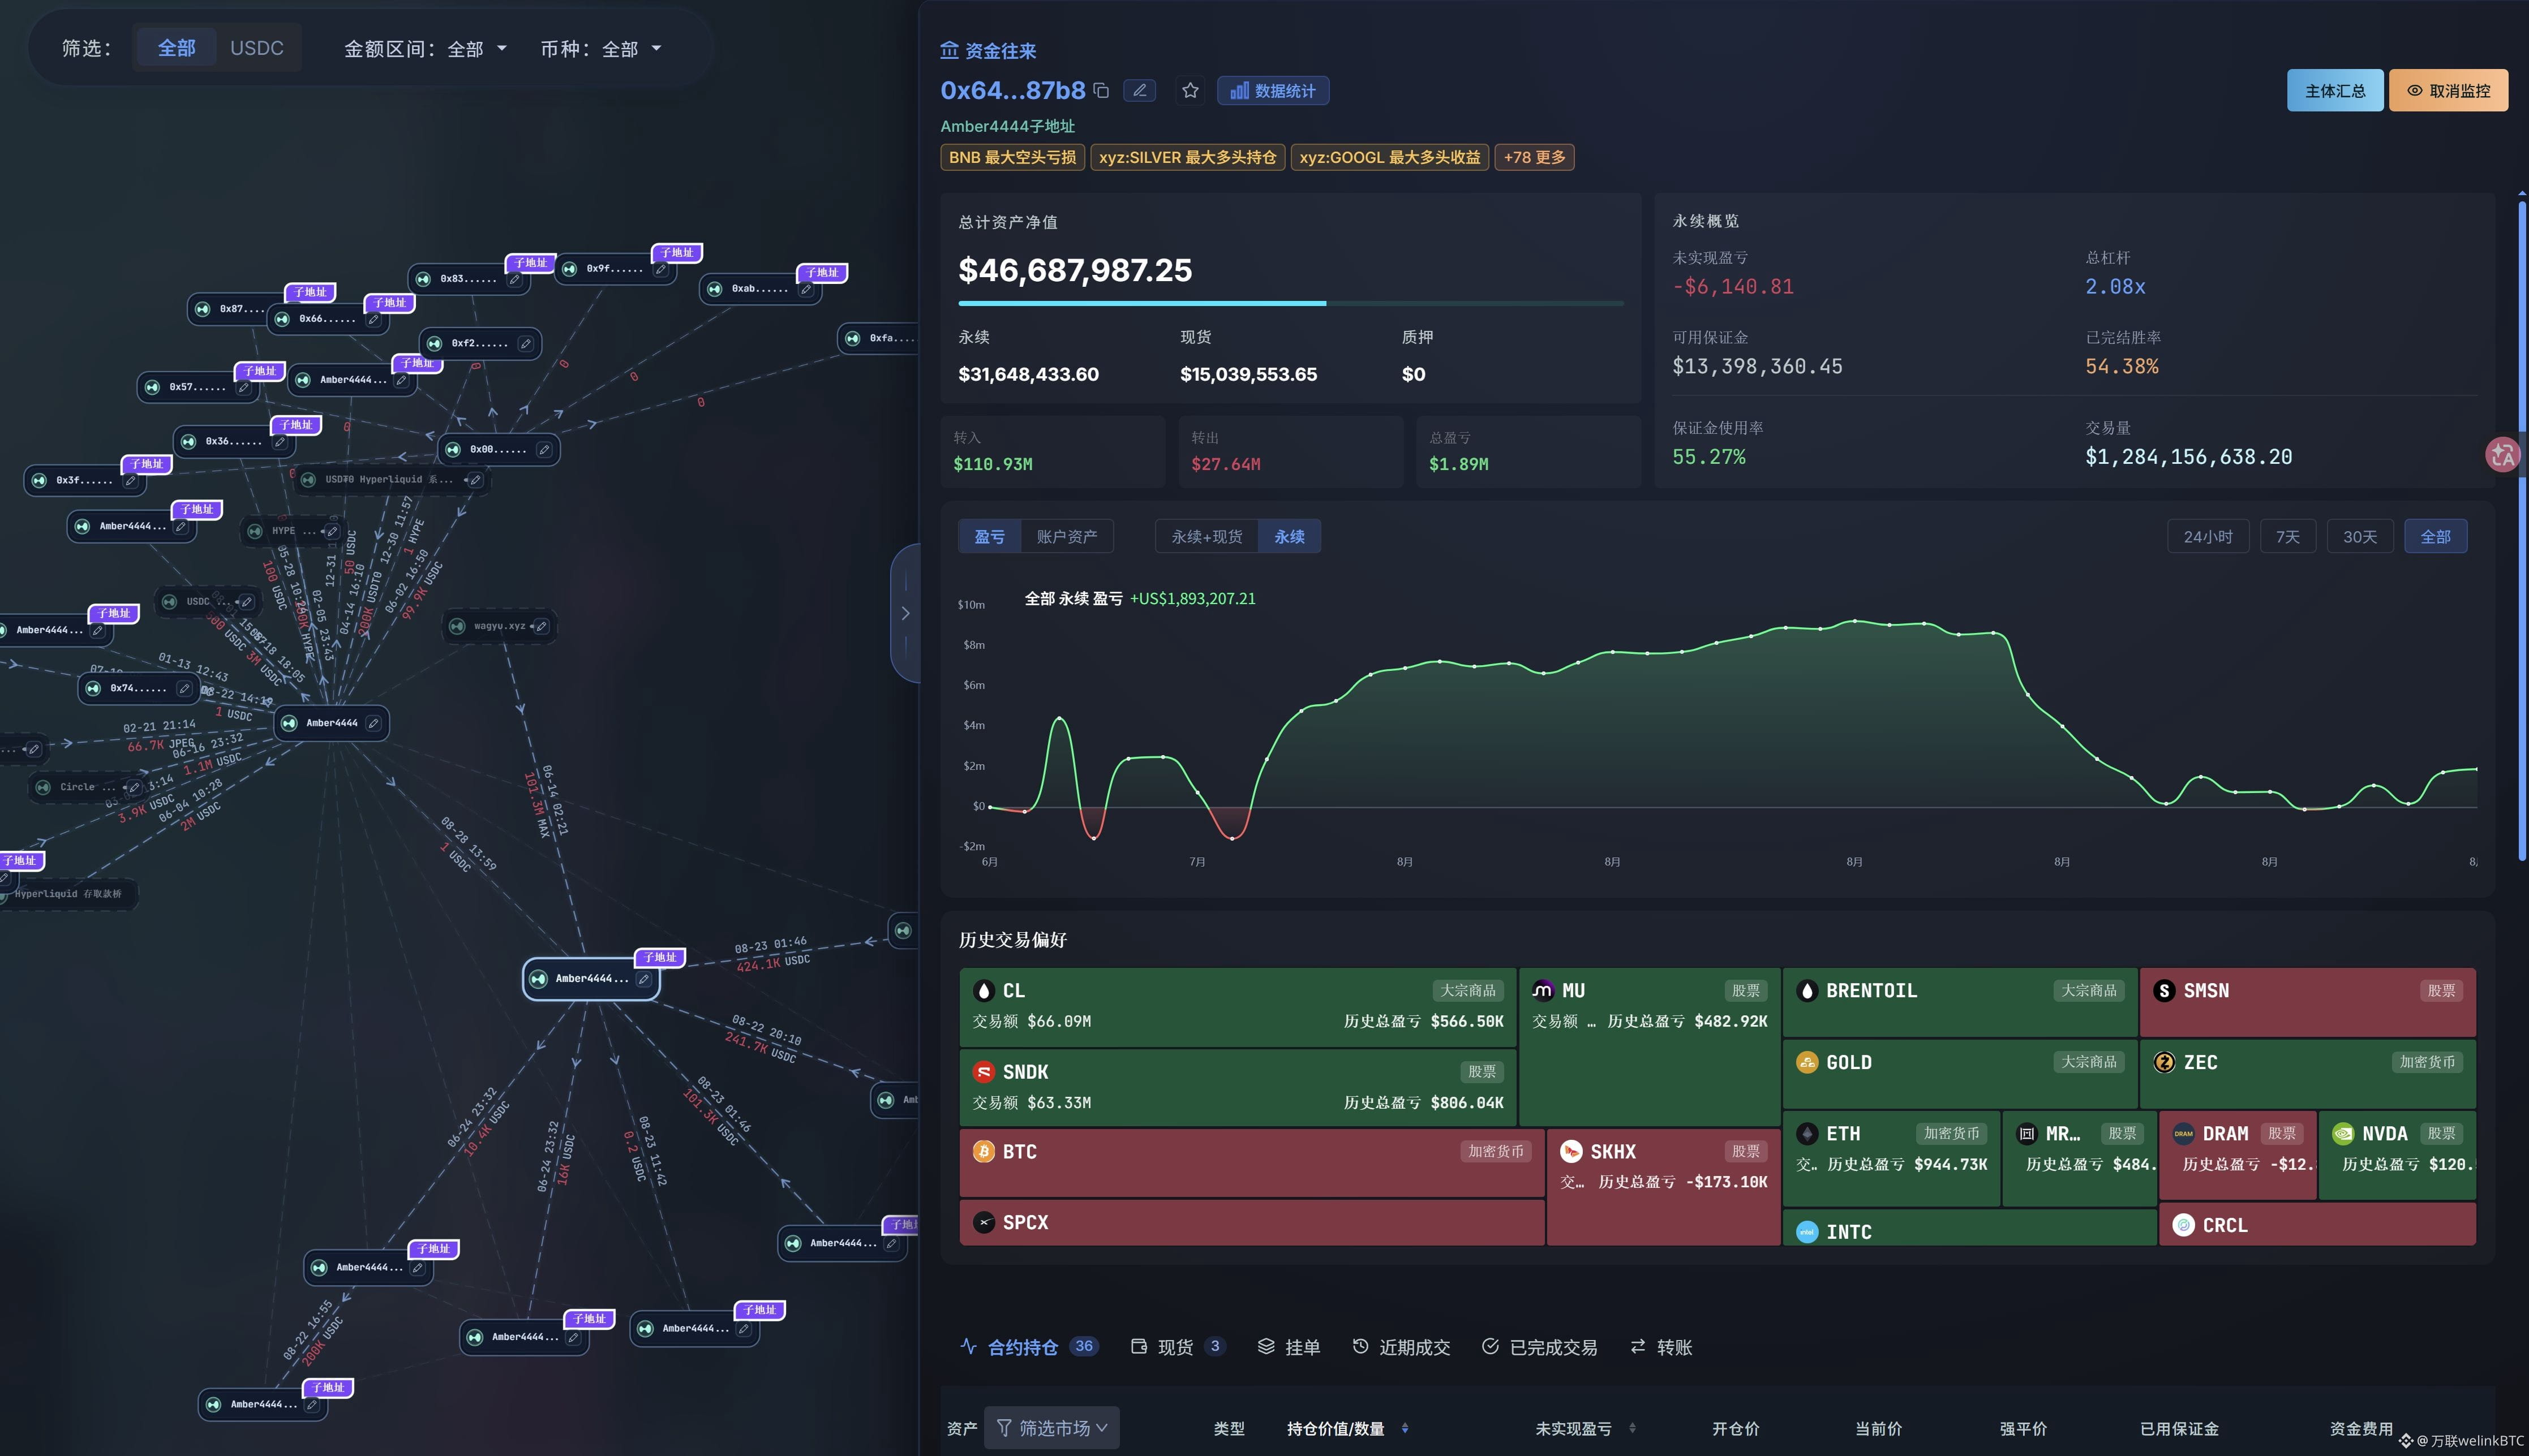This screenshot has height=1456, width=2529.
Task: Click the 主体汇总 button
Action: pos(2335,91)
